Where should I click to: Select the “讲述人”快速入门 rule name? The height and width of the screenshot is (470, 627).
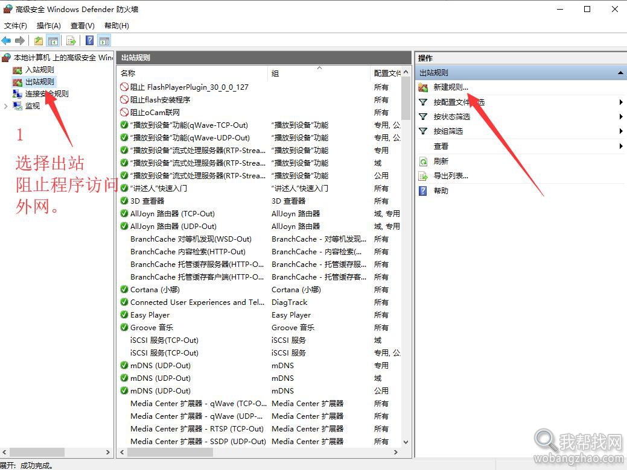pyautogui.click(x=159, y=189)
